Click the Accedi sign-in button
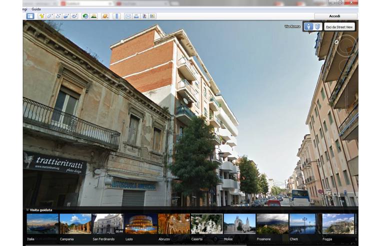Image resolution: width=382 pixels, height=246 pixels. pyautogui.click(x=334, y=16)
